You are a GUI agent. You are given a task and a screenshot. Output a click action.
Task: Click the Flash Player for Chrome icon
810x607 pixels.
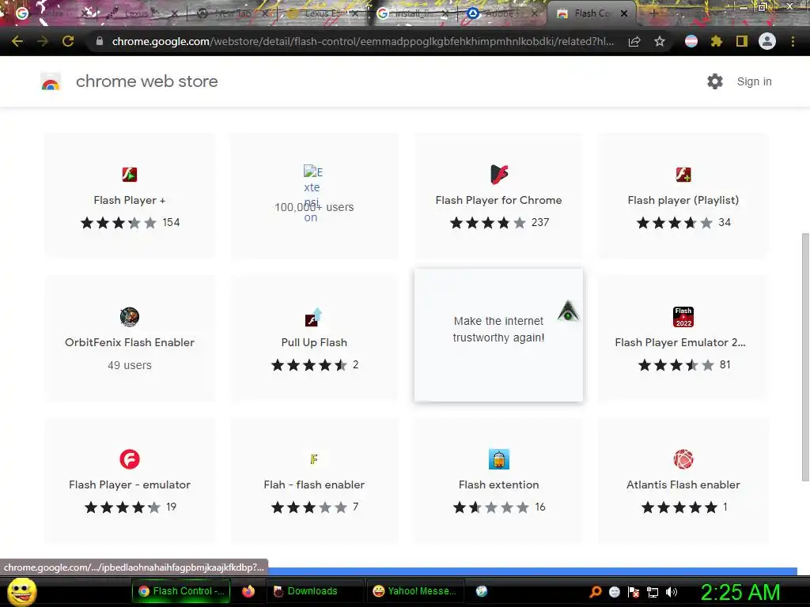point(499,175)
